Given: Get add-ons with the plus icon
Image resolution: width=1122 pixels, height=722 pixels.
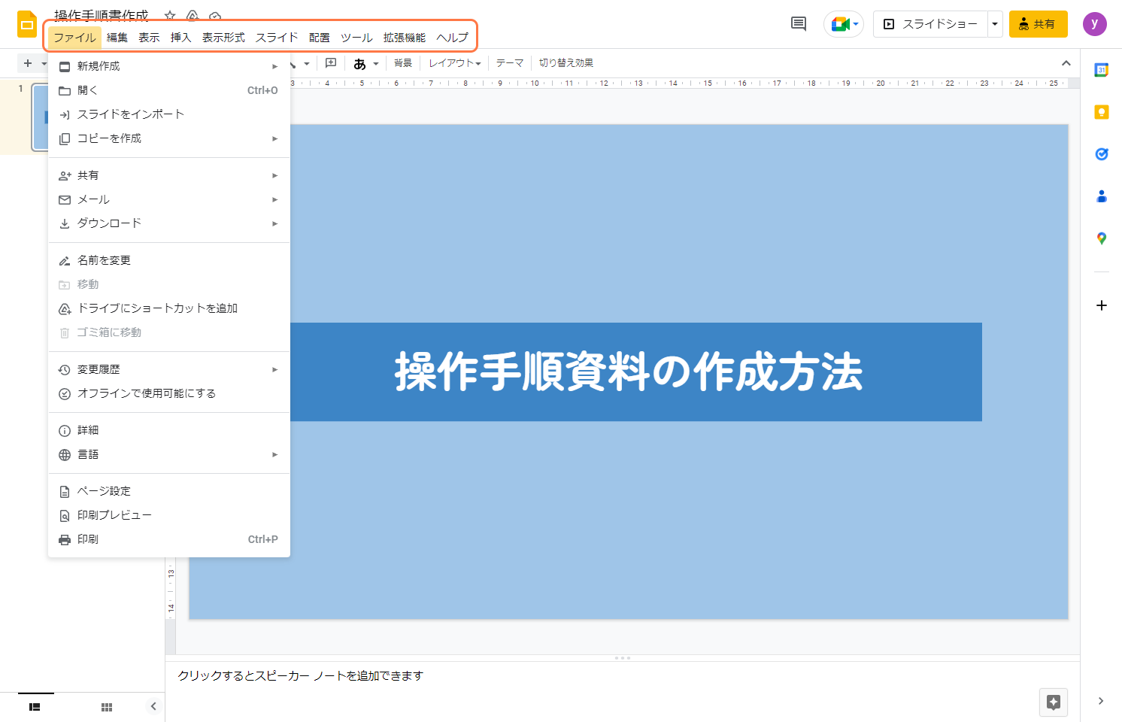Looking at the screenshot, I should point(1102,305).
